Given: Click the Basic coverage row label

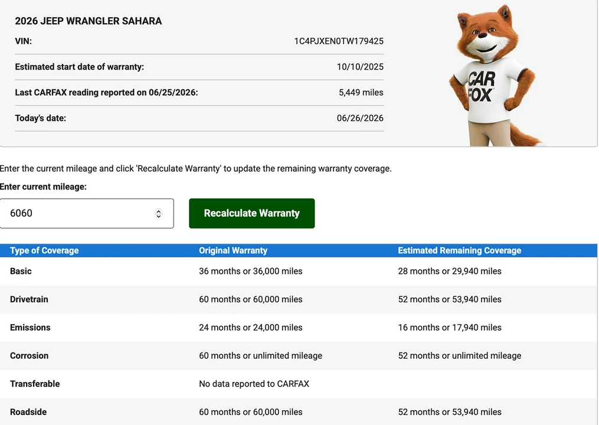Looking at the screenshot, I should (x=21, y=272).
